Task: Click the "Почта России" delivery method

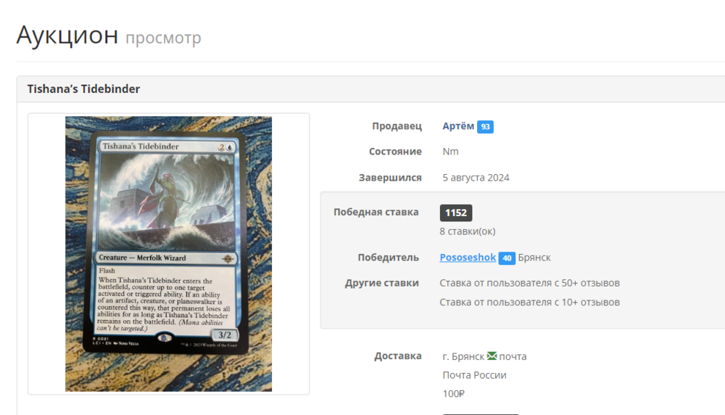Action: [x=474, y=375]
